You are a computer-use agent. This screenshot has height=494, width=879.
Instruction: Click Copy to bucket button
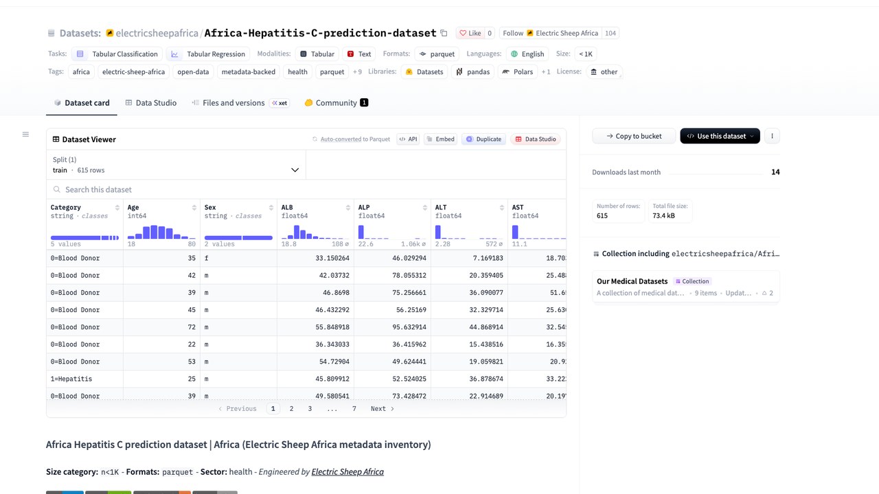[x=634, y=136]
